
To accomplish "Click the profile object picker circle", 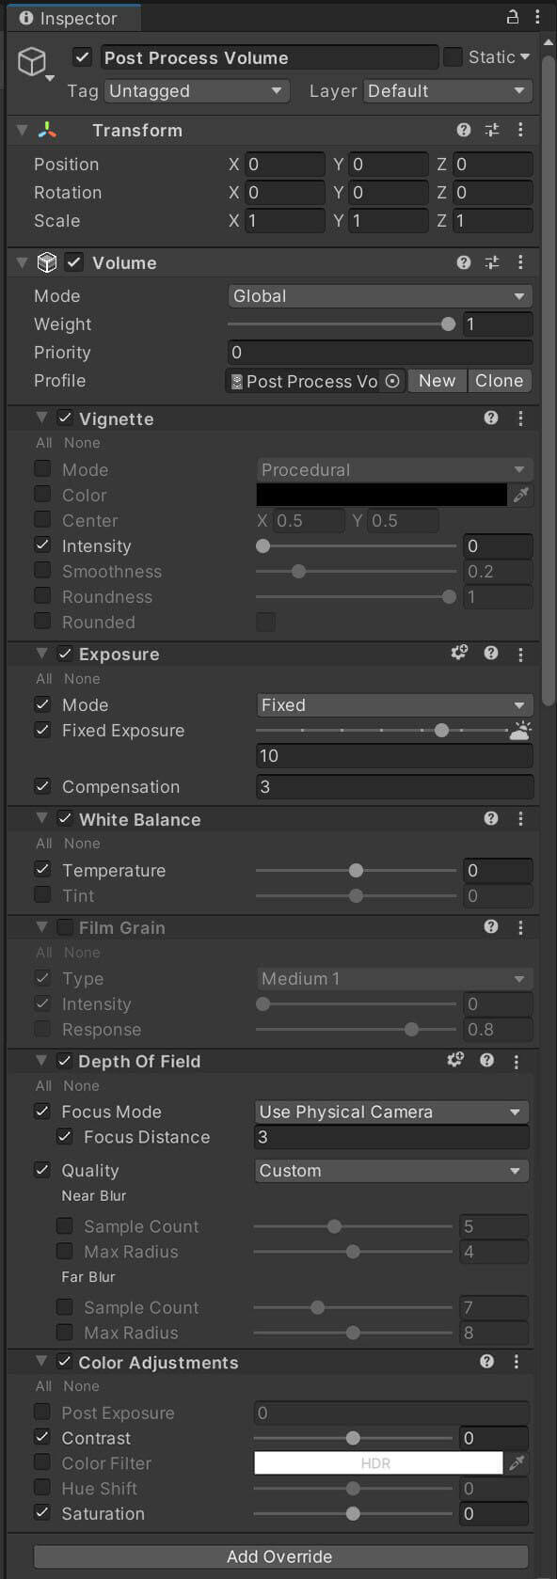I will point(392,381).
